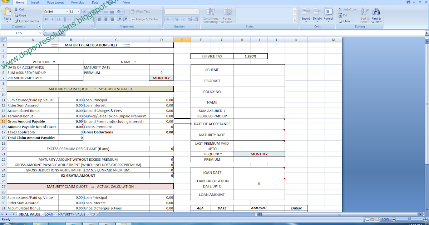Open the LOAN sheet tab
This screenshot has height=225, width=429.
tap(49, 214)
